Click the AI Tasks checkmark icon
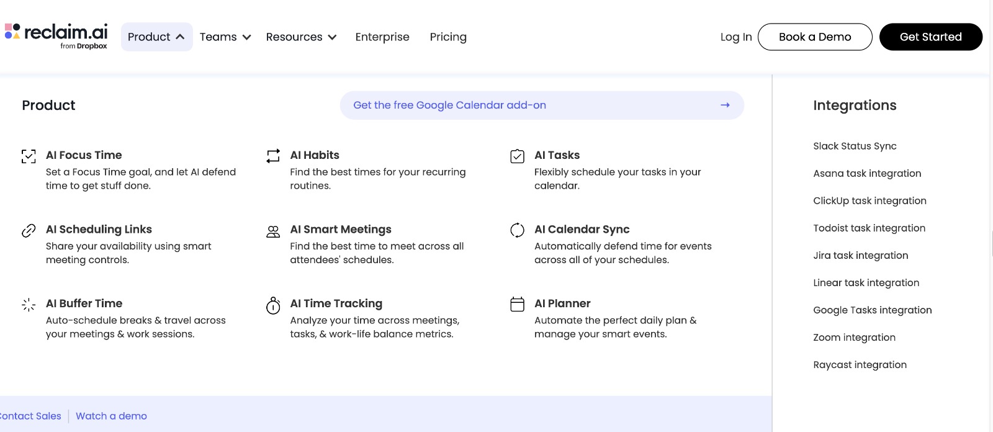Screen dimensions: 993x432 tap(517, 156)
